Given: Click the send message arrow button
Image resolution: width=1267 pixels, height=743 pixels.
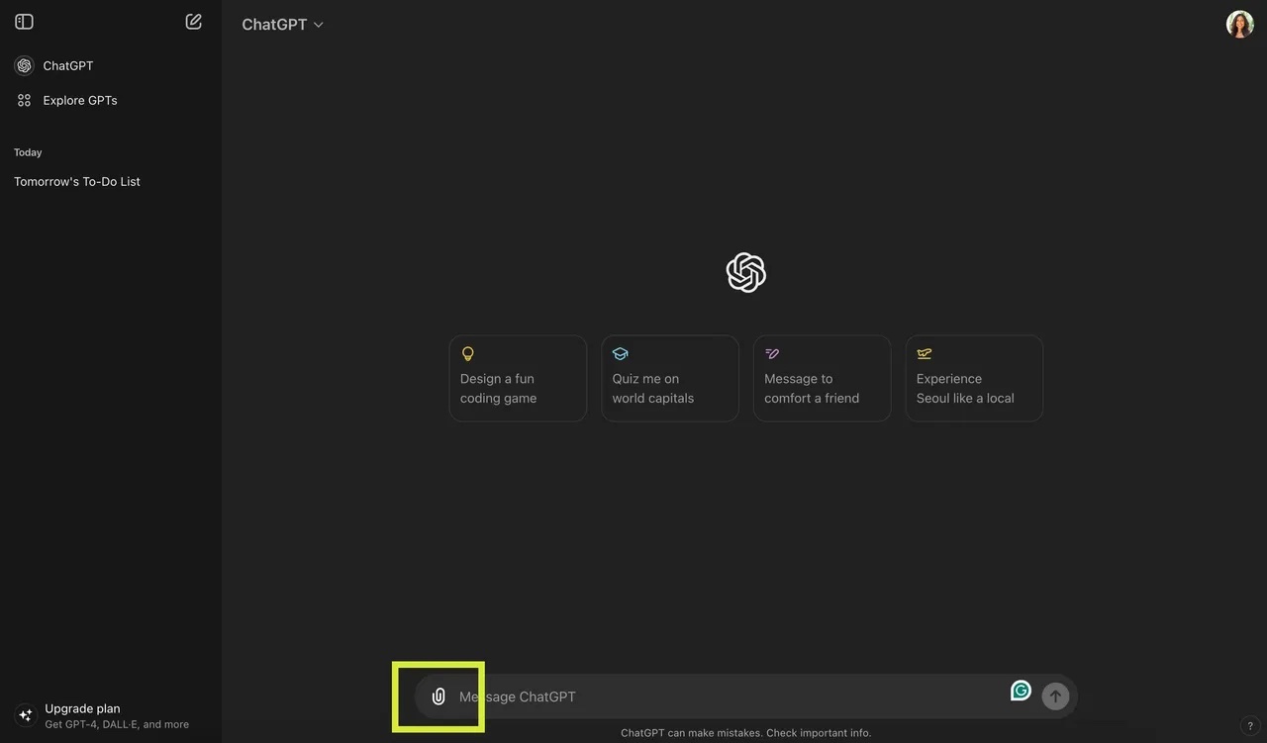Looking at the screenshot, I should point(1055,697).
